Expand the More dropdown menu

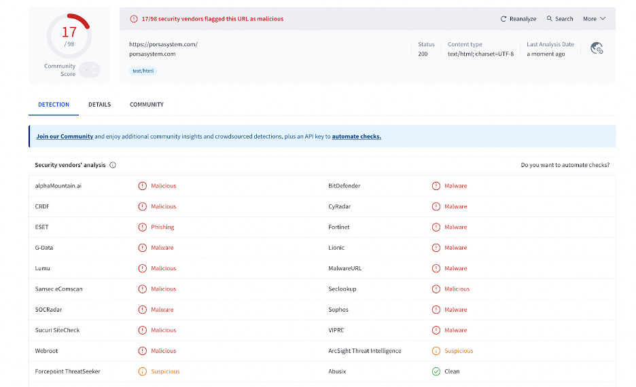pos(594,19)
